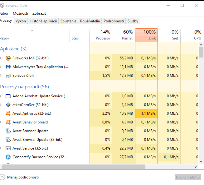Select the Connectify Daemon Service name
The width and height of the screenshot is (204, 185).
tap(40, 157)
